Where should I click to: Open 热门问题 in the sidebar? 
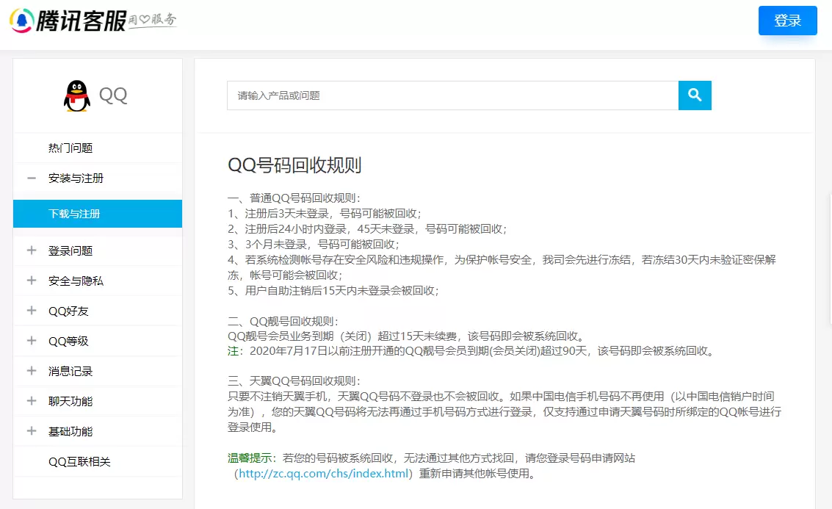pyautogui.click(x=70, y=148)
